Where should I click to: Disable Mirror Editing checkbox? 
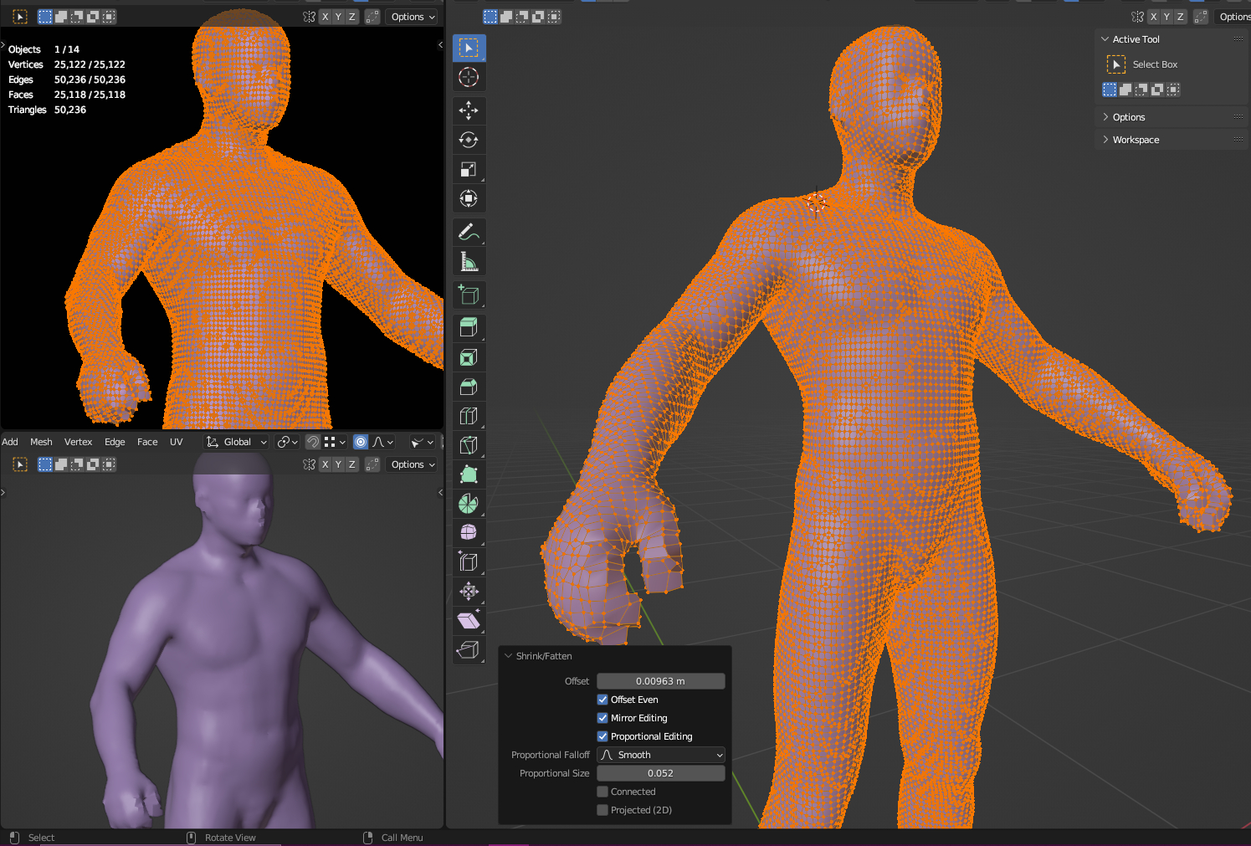coord(602,718)
